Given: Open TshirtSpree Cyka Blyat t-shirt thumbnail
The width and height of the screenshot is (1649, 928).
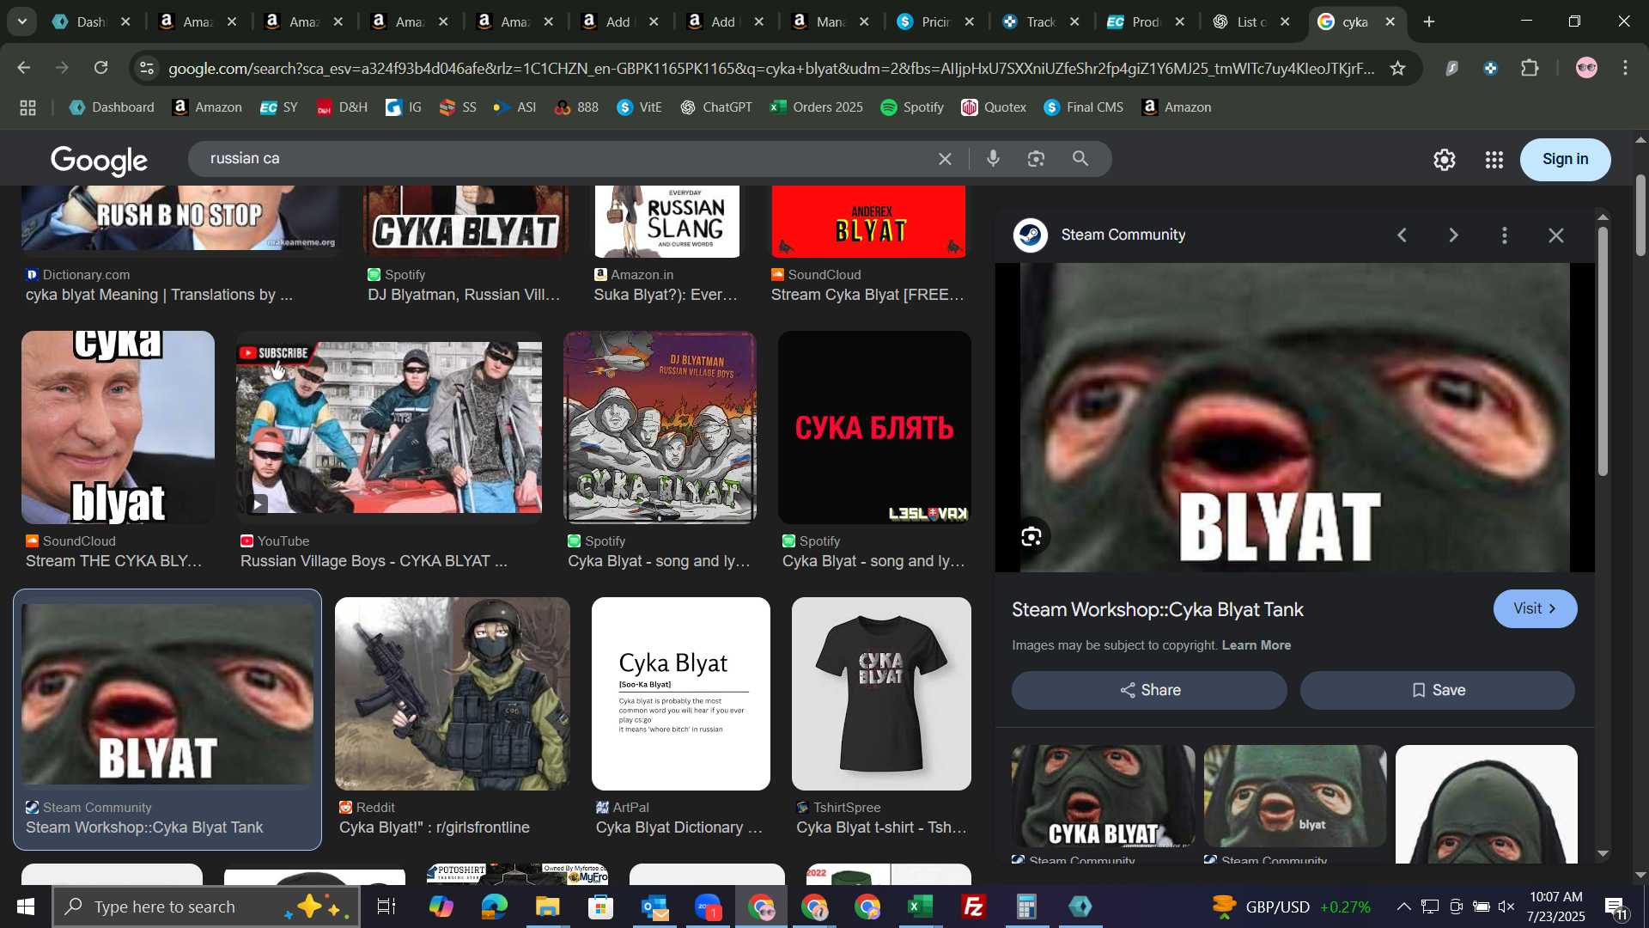Looking at the screenshot, I should pyautogui.click(x=881, y=694).
